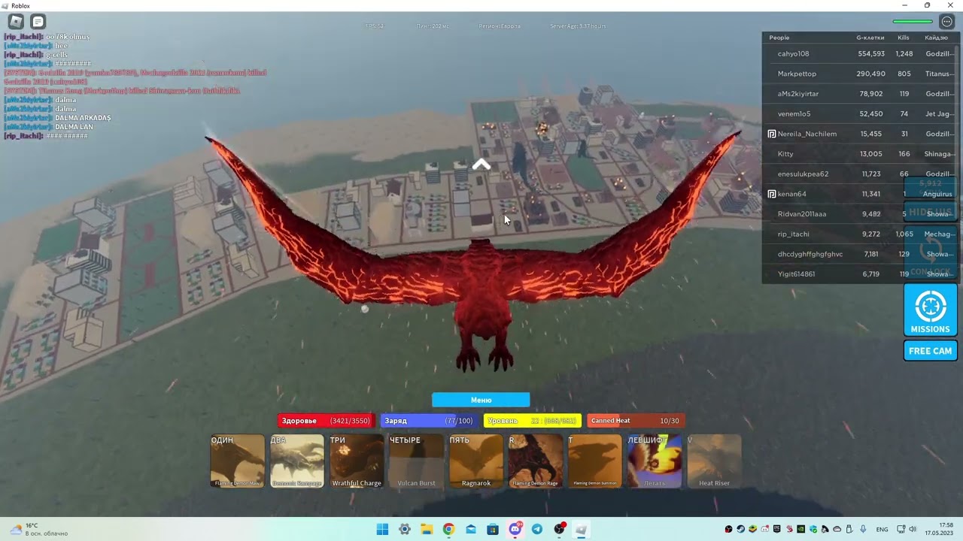Open Microsoft Store from the taskbar

(493, 529)
